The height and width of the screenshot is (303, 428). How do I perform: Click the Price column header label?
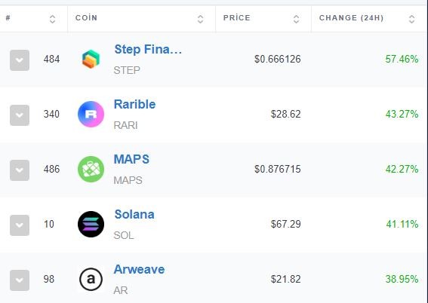tap(237, 18)
